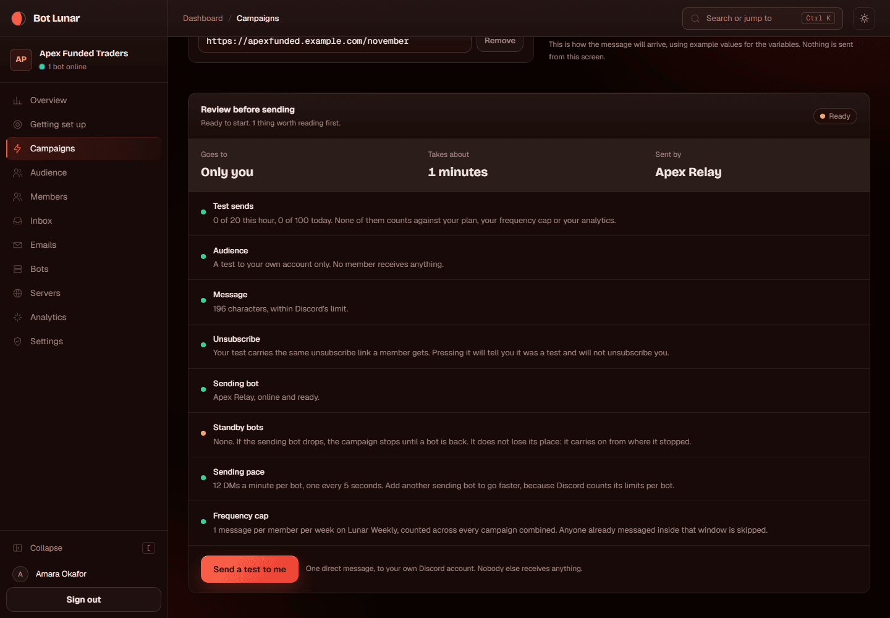Screen dimensions: 890x618
Task: Click the Audience people icon
Action: tap(17, 173)
